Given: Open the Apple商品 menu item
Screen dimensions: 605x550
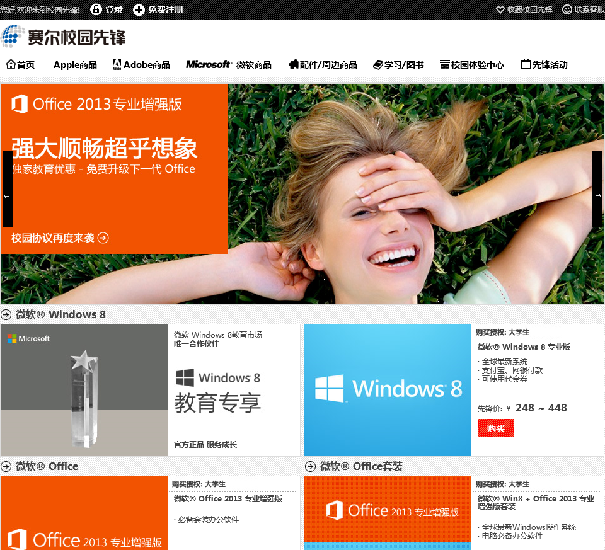Looking at the screenshot, I should click(x=75, y=65).
